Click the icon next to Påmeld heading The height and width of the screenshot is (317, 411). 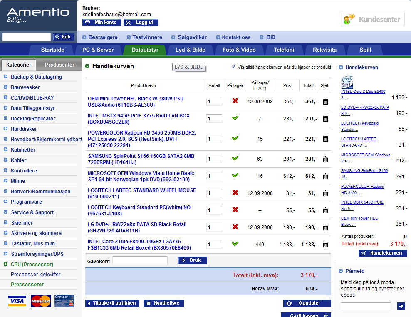click(341, 271)
